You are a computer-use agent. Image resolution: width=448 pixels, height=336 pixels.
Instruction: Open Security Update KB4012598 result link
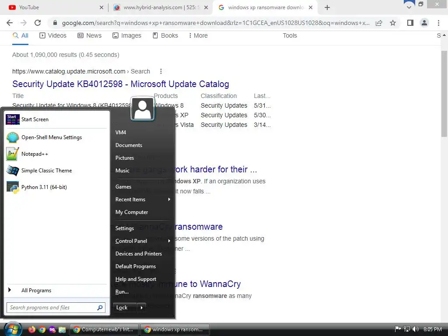click(121, 84)
